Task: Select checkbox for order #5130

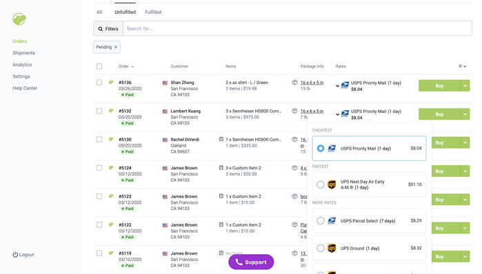Action: click(99, 139)
